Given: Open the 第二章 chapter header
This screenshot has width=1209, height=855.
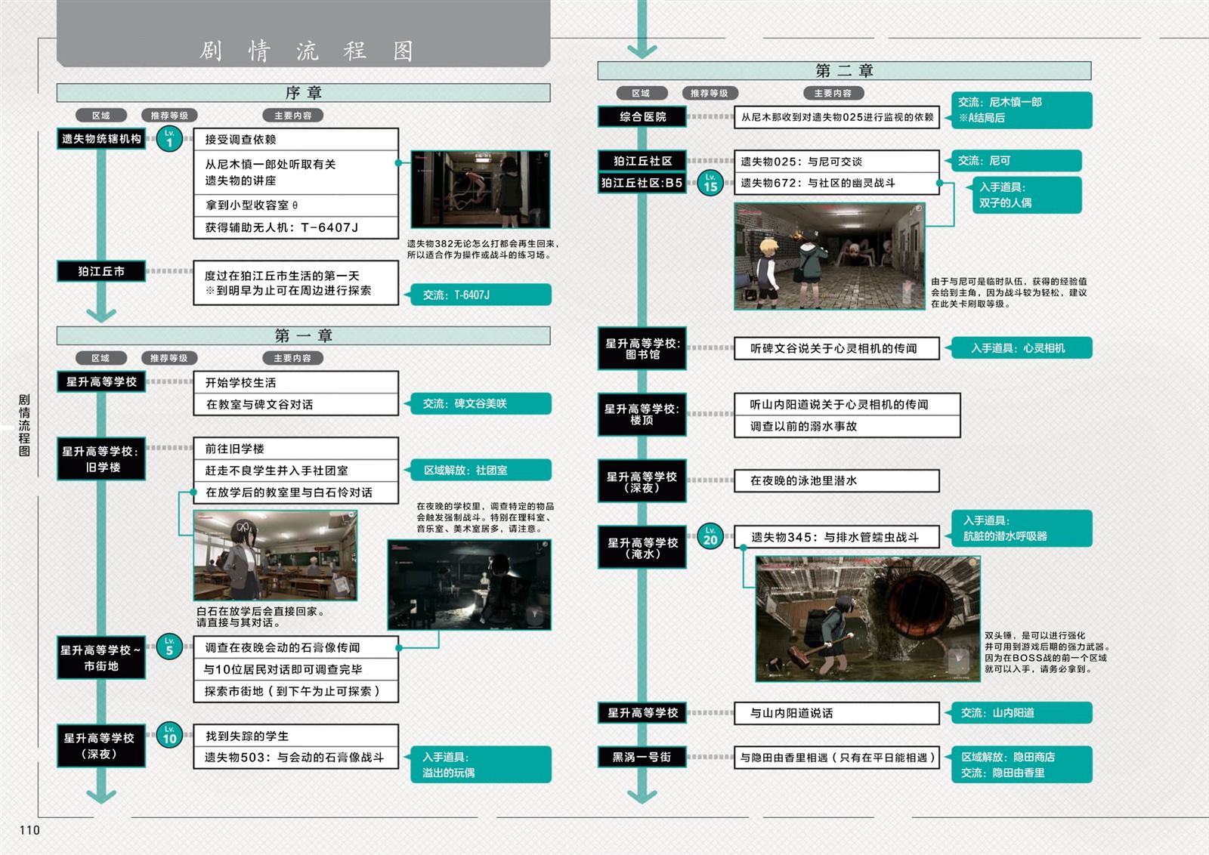Looking at the screenshot, I should click(844, 71).
